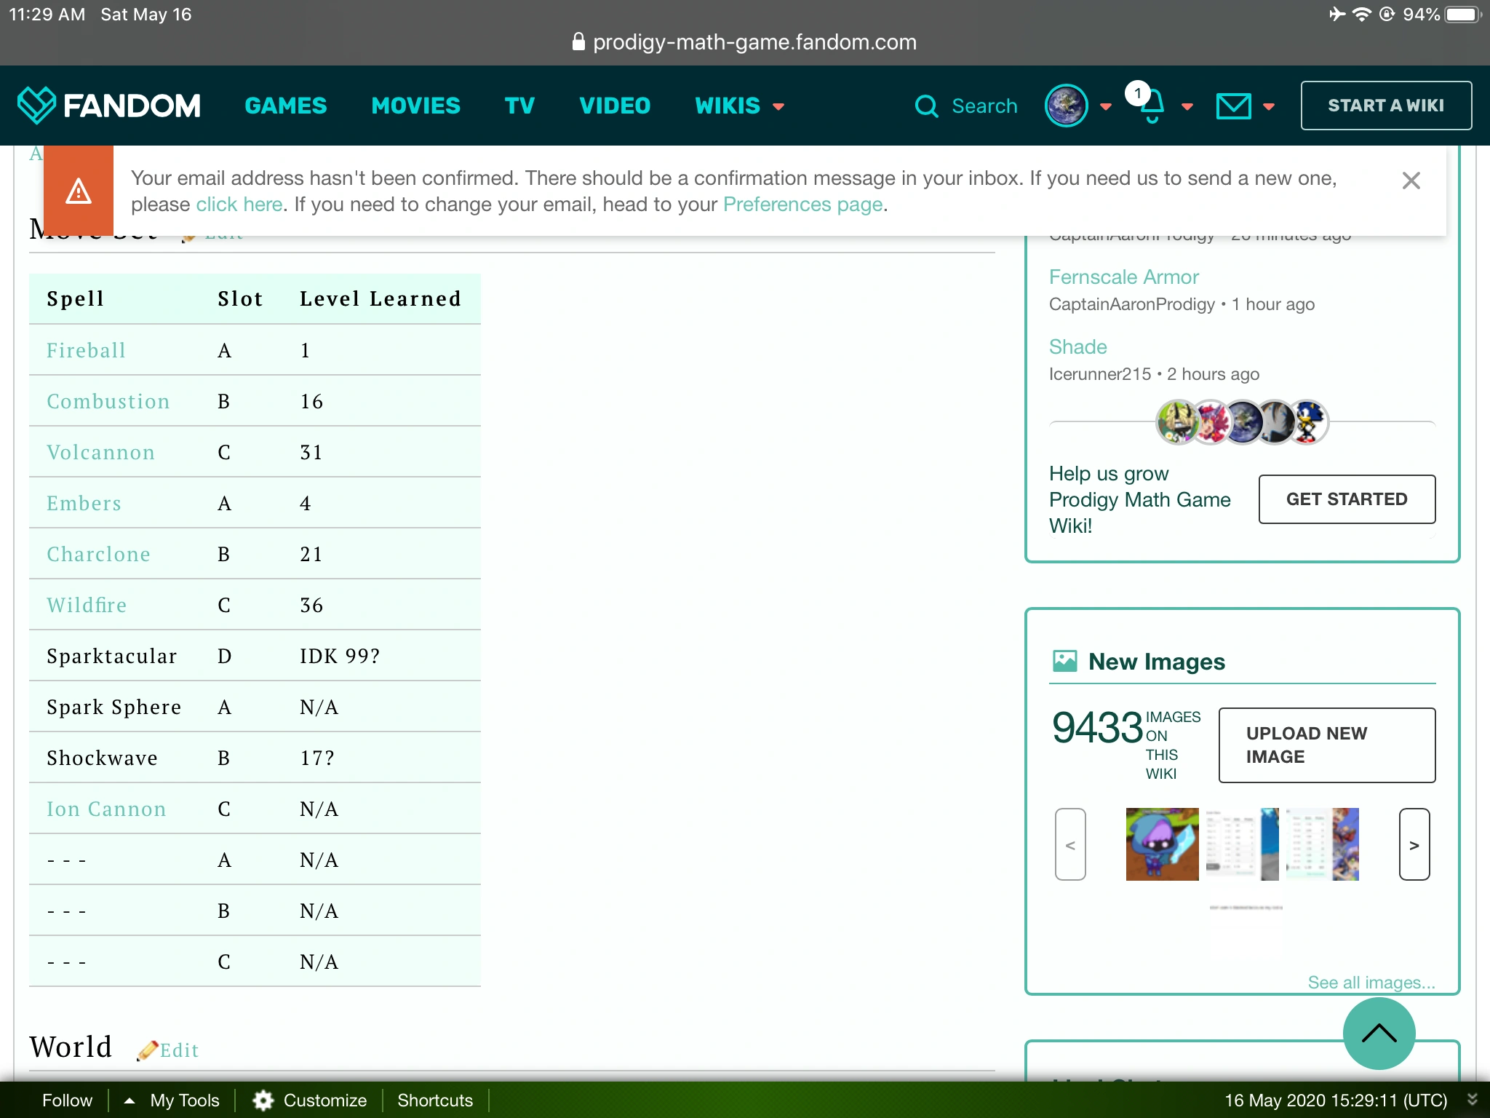The width and height of the screenshot is (1490, 1118).
Task: Click the Customize gear icon
Action: tap(263, 1100)
